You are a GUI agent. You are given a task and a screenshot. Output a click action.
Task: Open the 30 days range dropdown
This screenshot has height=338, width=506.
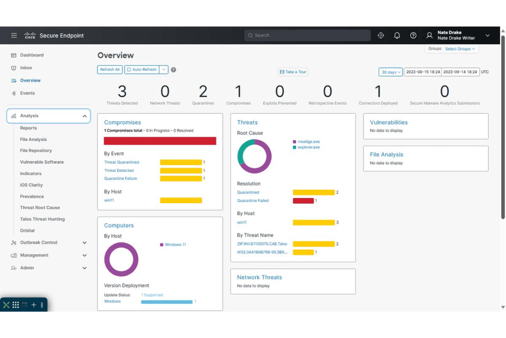click(x=391, y=72)
